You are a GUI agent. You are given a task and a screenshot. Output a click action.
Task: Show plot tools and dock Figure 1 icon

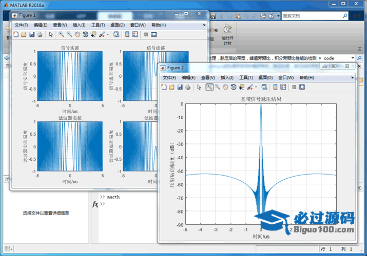154,34
